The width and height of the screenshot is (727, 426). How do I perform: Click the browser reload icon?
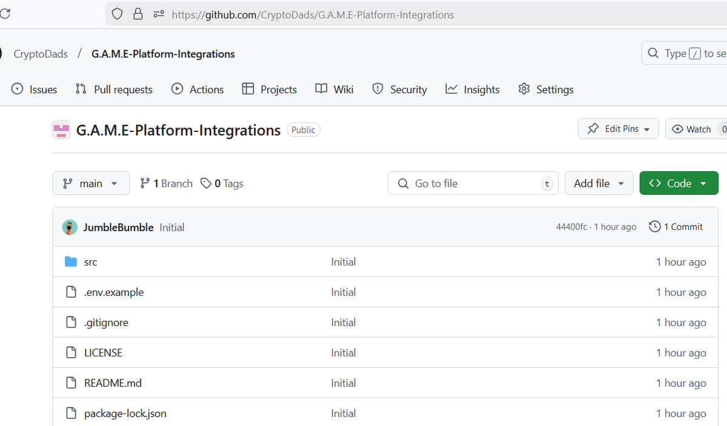(x=5, y=14)
